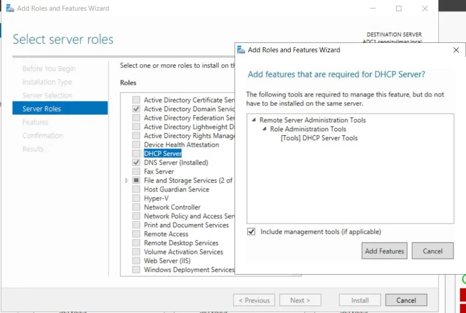This screenshot has height=313, width=466.
Task: Check Volume Activation Services role
Action: pos(136,251)
